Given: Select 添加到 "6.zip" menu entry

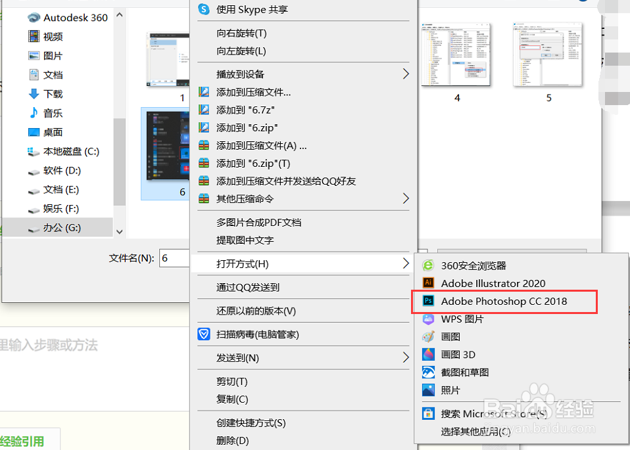Looking at the screenshot, I should tap(247, 127).
